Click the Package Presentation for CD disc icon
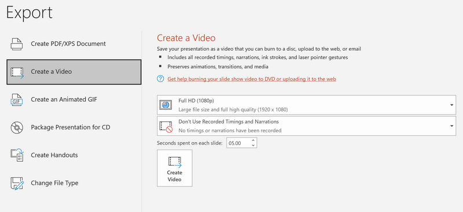The height and width of the screenshot is (212, 463). 17,128
